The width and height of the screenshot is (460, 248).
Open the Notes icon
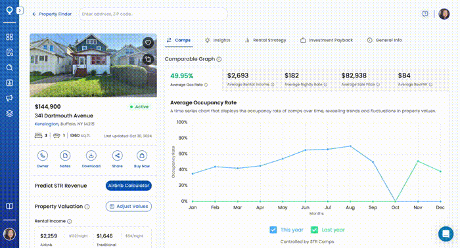65,155
